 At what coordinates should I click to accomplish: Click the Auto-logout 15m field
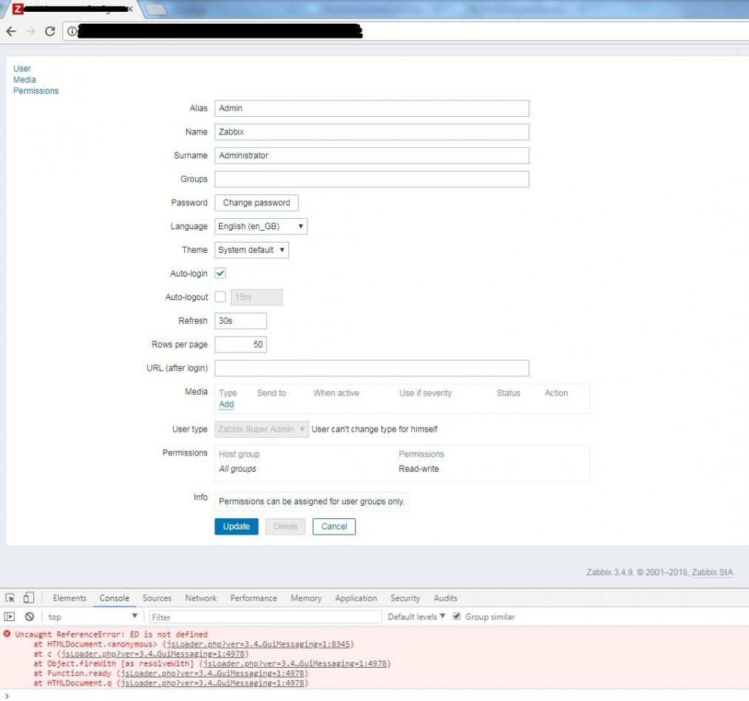pyautogui.click(x=257, y=297)
